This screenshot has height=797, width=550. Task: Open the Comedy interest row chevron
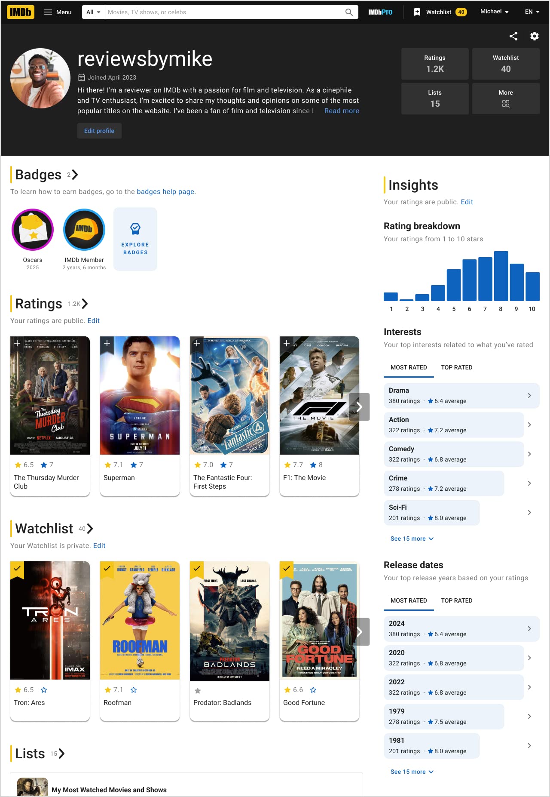529,454
